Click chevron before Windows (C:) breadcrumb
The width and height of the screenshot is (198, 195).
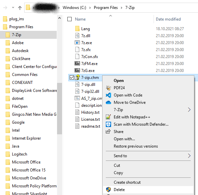[59, 8]
